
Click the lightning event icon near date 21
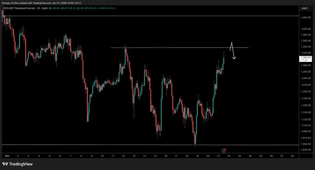pos(224,151)
